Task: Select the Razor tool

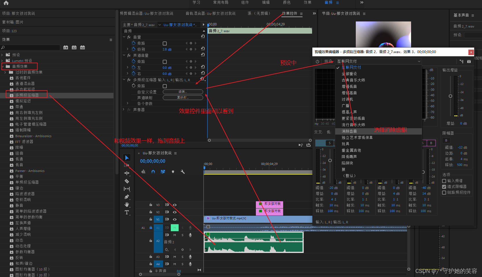Action: pos(127,181)
